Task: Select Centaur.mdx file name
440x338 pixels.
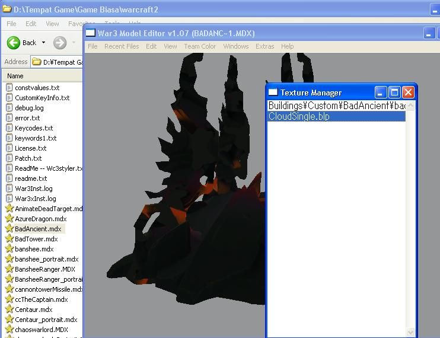Action: tap(34, 310)
